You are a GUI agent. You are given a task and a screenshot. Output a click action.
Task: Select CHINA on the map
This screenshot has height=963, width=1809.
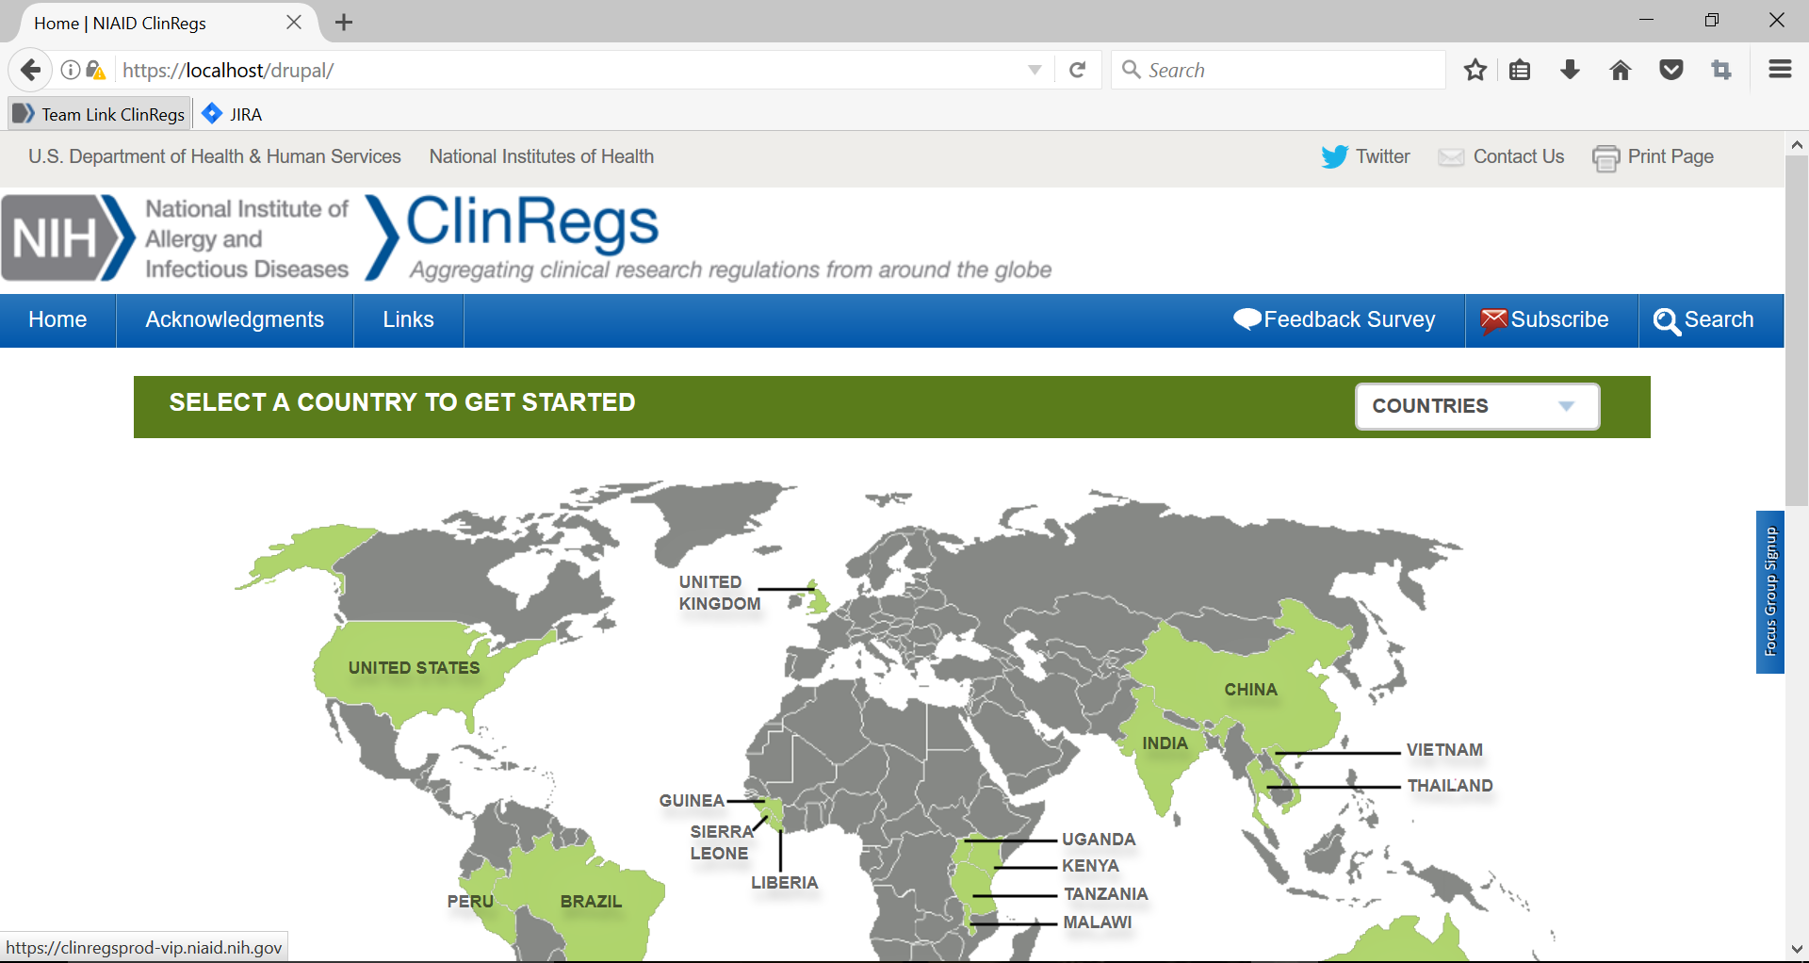coord(1251,690)
